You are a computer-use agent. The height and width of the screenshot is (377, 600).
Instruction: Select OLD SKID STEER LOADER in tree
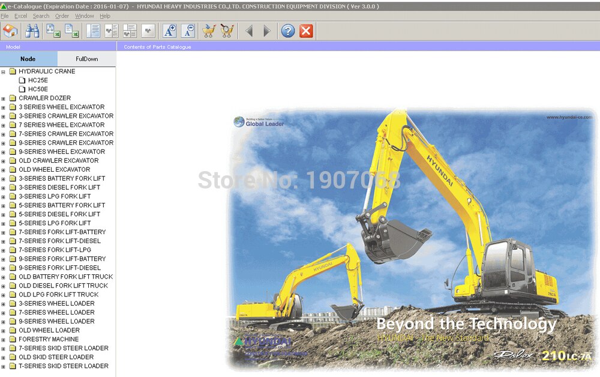56,357
